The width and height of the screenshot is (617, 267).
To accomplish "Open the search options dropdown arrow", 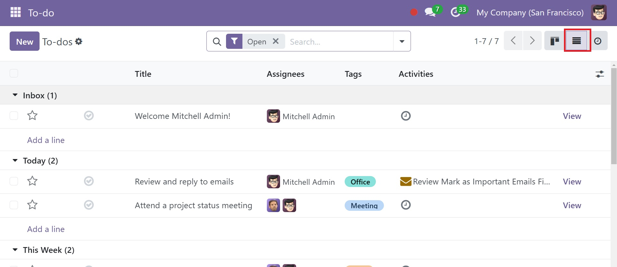I will tap(402, 41).
